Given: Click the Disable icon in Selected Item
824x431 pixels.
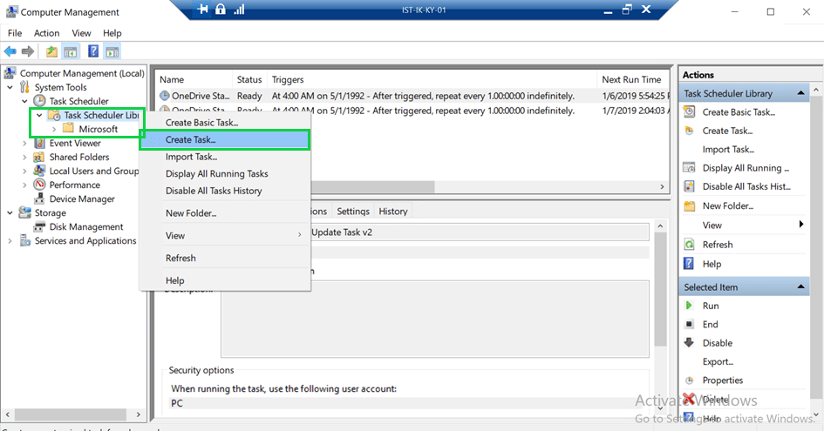Looking at the screenshot, I should click(x=689, y=343).
